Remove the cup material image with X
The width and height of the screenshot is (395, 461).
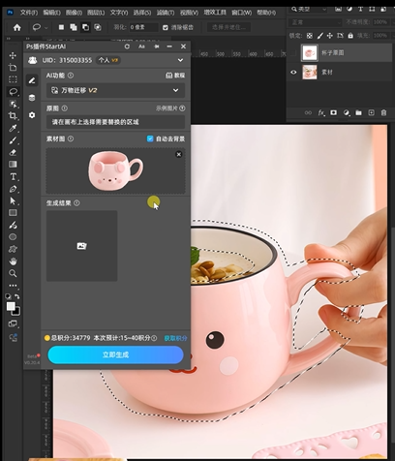179,154
